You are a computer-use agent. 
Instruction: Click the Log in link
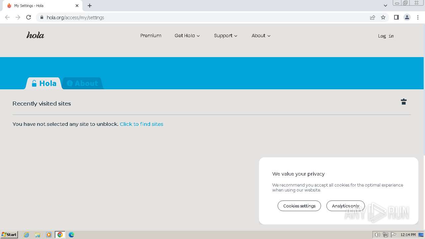(x=386, y=36)
